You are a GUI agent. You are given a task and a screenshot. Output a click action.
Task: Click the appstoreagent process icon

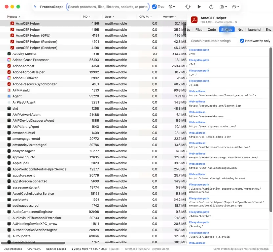pyautogui.click(x=9, y=175)
